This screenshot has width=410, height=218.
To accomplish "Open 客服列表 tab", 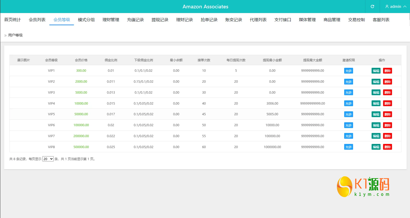I will point(381,20).
